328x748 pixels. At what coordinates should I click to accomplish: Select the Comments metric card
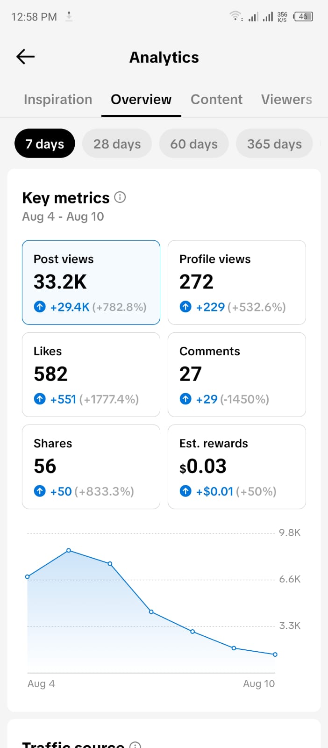(x=237, y=374)
